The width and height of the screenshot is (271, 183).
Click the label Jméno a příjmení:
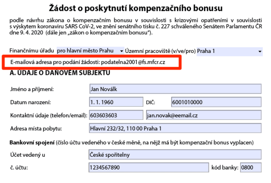[32, 89]
